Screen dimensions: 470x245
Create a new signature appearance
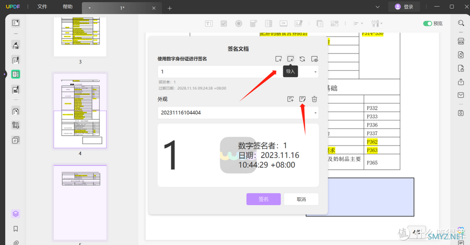(290, 99)
